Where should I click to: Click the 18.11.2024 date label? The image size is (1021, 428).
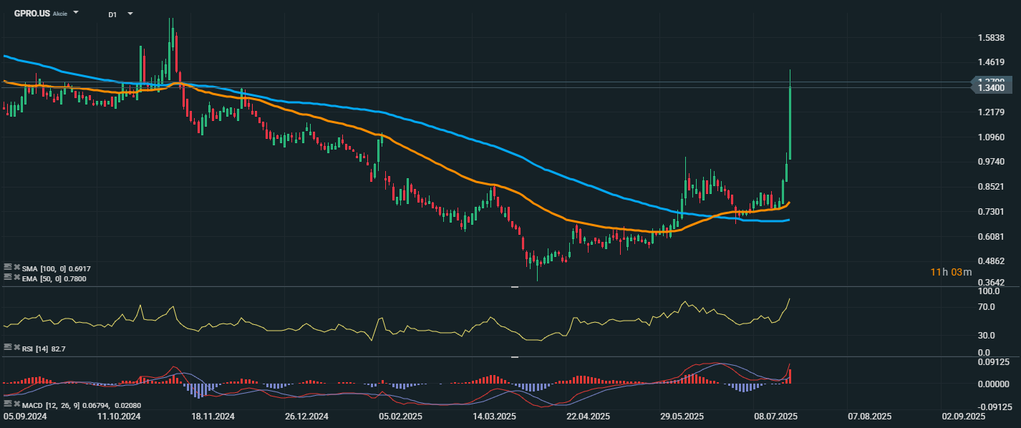pyautogui.click(x=214, y=416)
